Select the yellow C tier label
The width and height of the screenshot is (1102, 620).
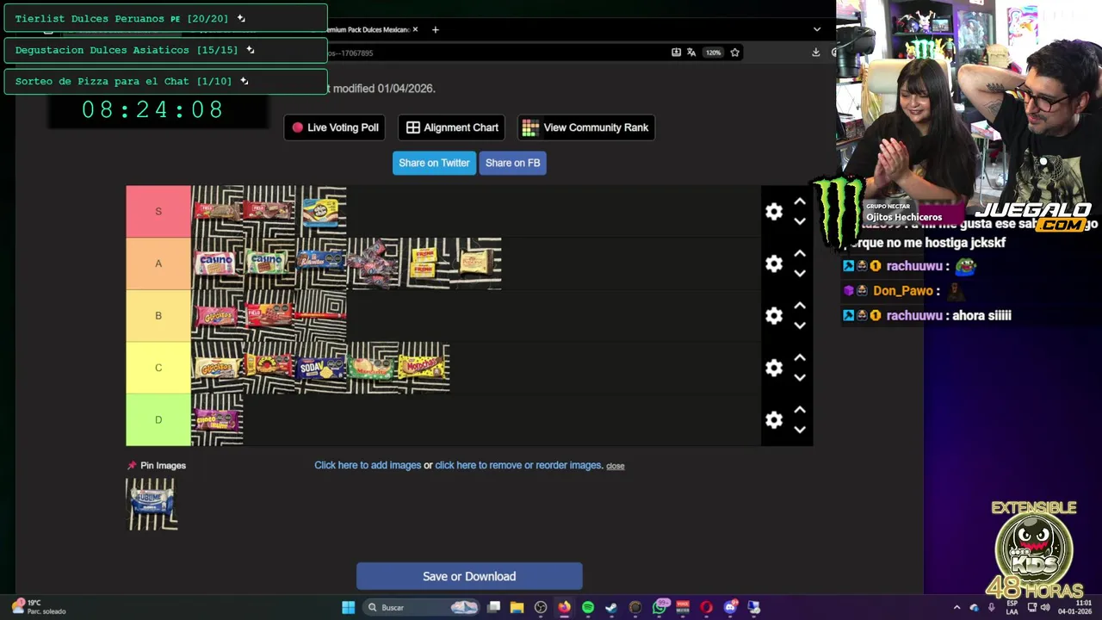point(158,368)
